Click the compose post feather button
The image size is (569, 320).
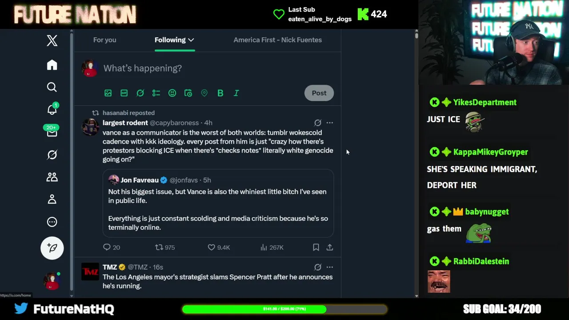coord(52,248)
